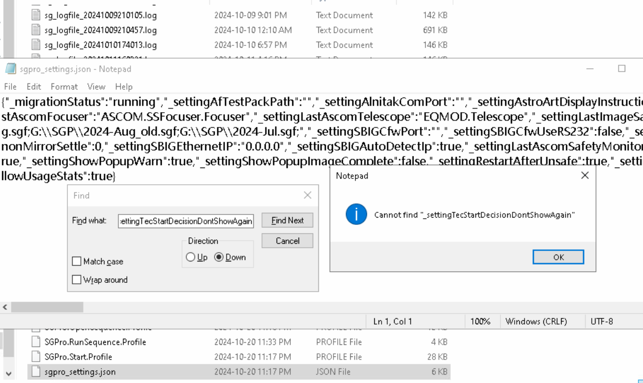Click the file name sgpro_settings.json in Explorer
The image size is (643, 383).
(80, 372)
